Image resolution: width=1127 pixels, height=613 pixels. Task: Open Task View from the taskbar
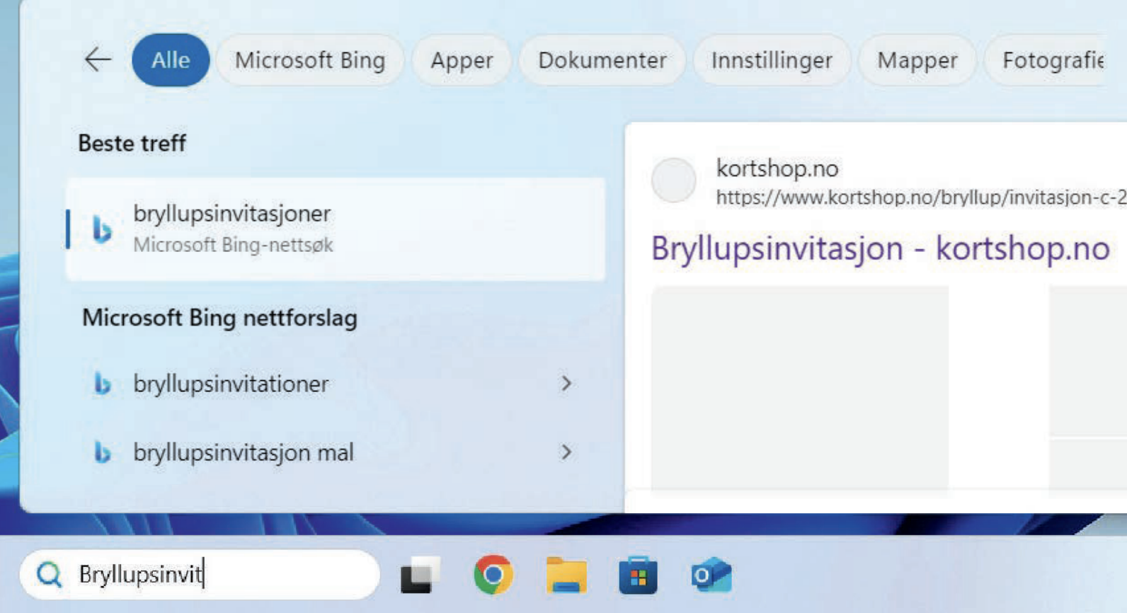point(420,575)
